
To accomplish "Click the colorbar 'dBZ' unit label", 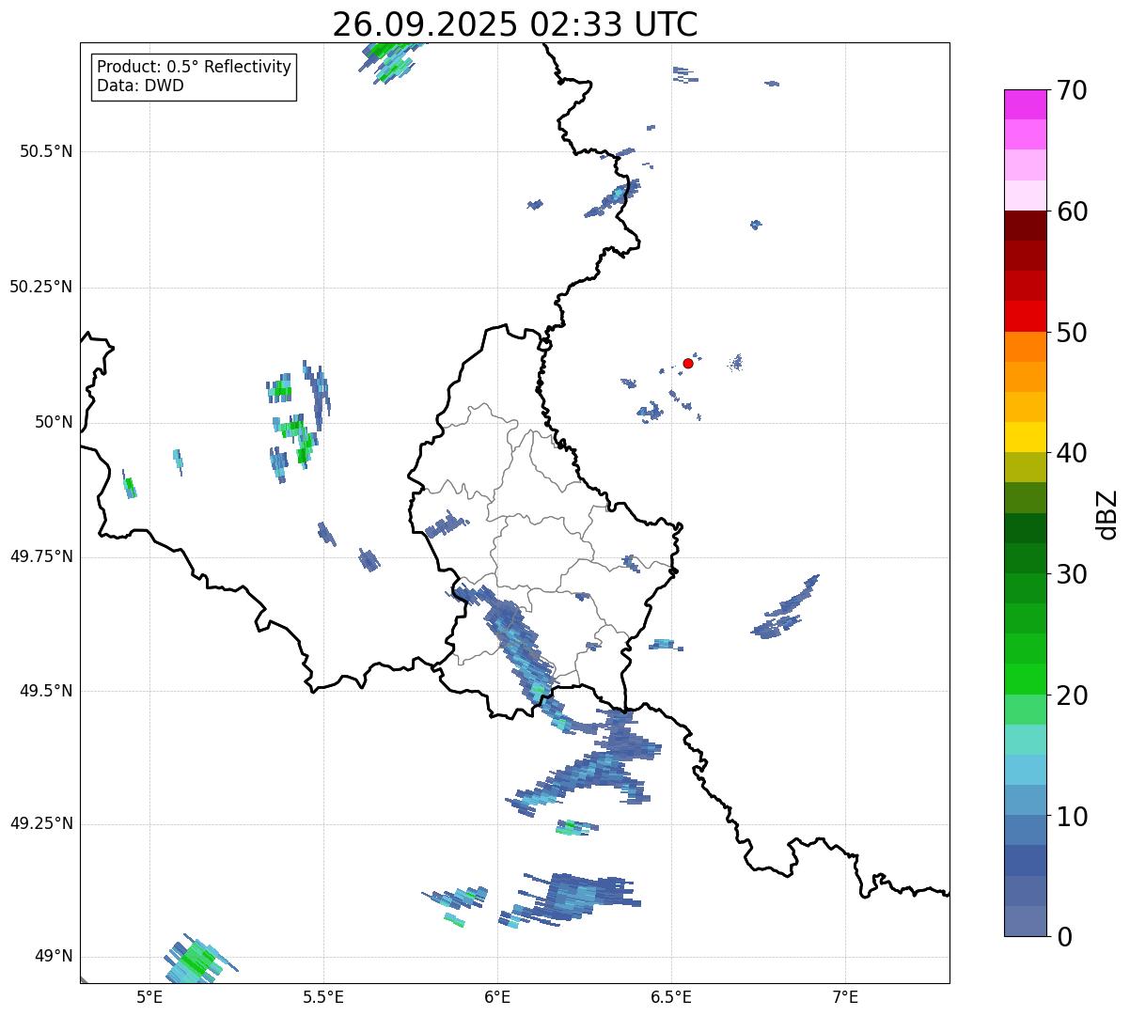I will tap(1107, 514).
